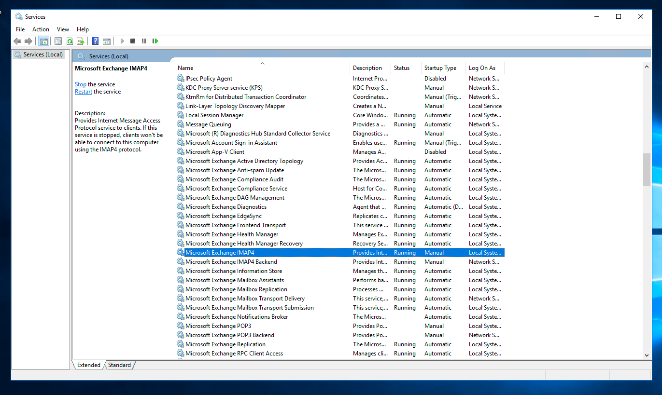The image size is (662, 395).
Task: Open the File menu
Action: [x=20, y=29]
